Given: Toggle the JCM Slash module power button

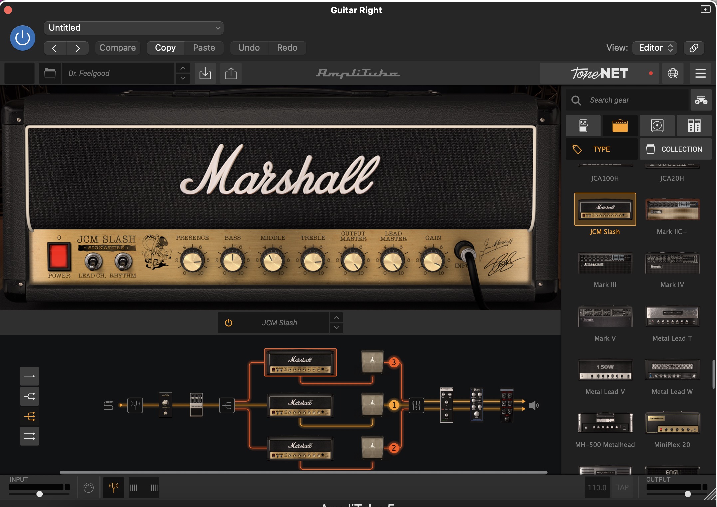Looking at the screenshot, I should (228, 323).
